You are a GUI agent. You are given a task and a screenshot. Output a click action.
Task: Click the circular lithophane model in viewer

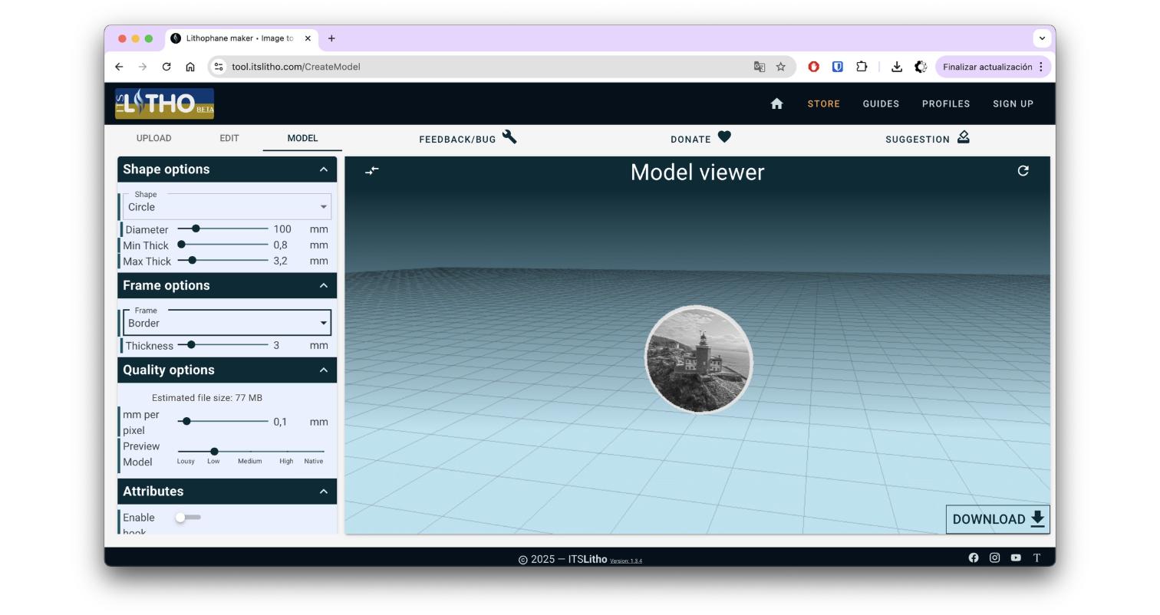tap(698, 359)
